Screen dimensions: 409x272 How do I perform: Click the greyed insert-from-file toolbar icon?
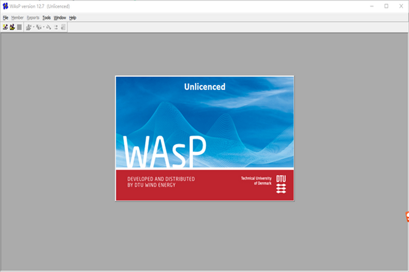click(29, 27)
